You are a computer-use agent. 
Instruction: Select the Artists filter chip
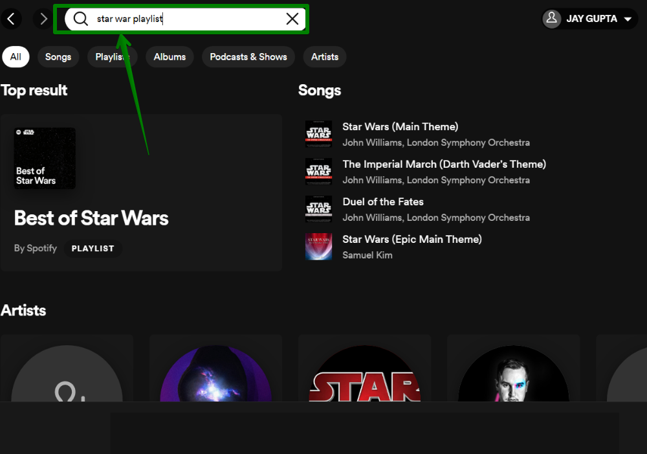(325, 56)
